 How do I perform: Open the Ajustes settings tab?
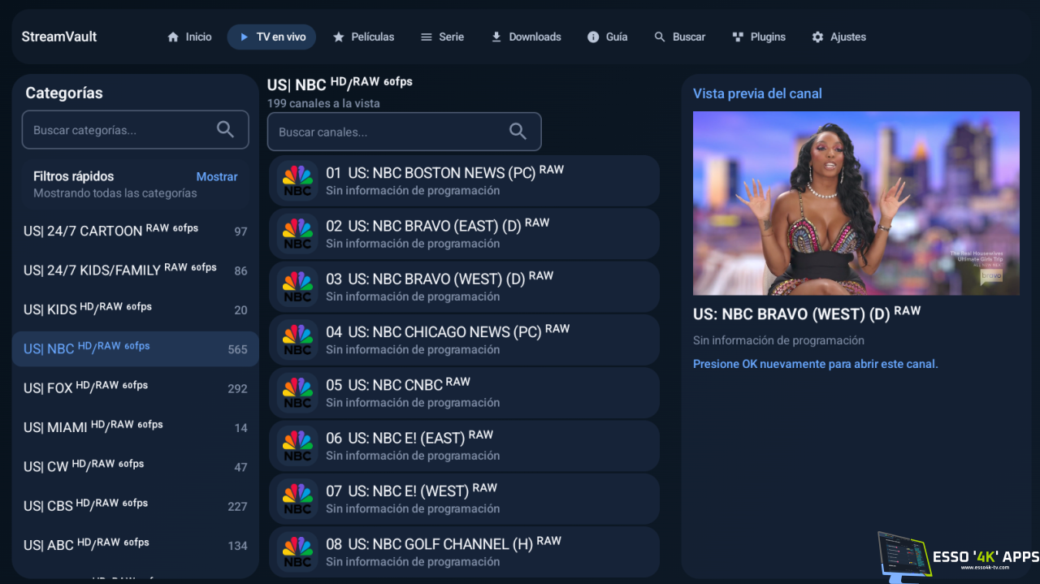click(x=838, y=37)
